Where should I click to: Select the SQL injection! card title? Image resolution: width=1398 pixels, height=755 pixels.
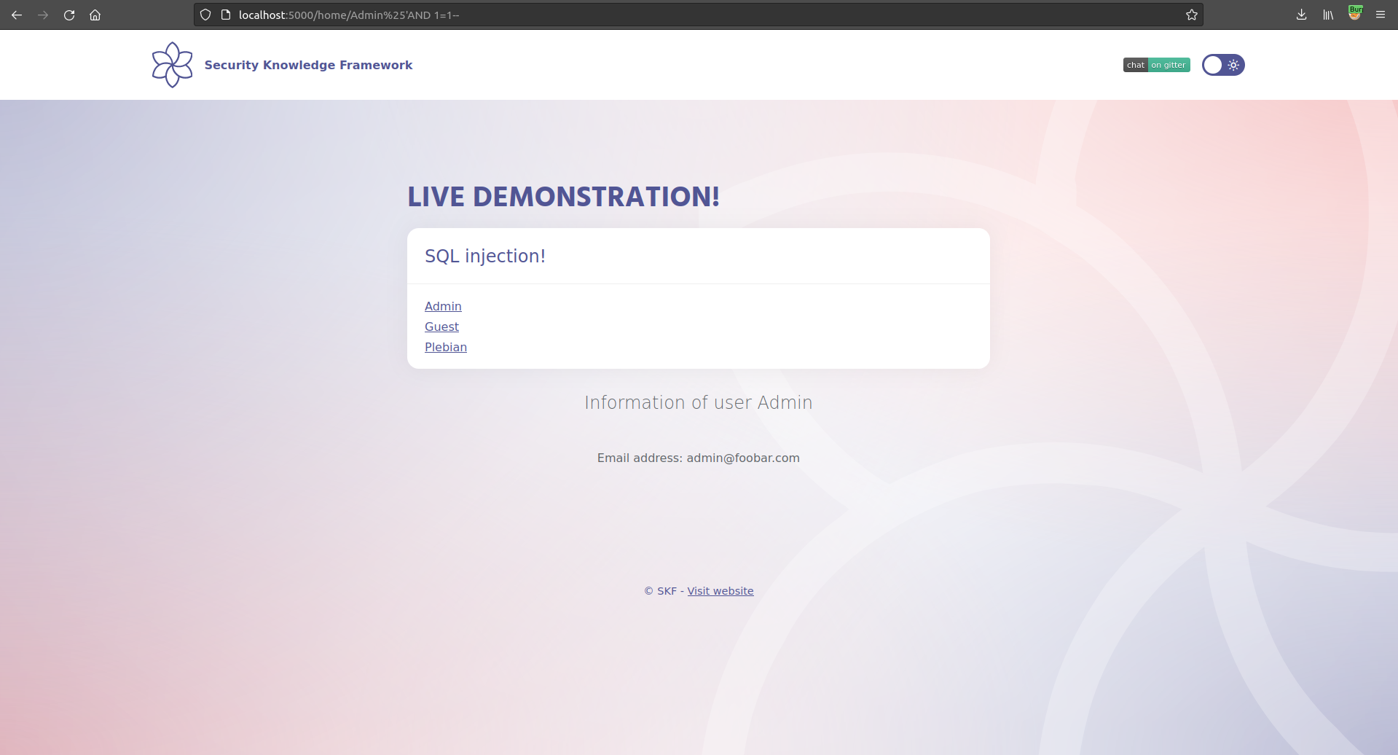coord(485,256)
